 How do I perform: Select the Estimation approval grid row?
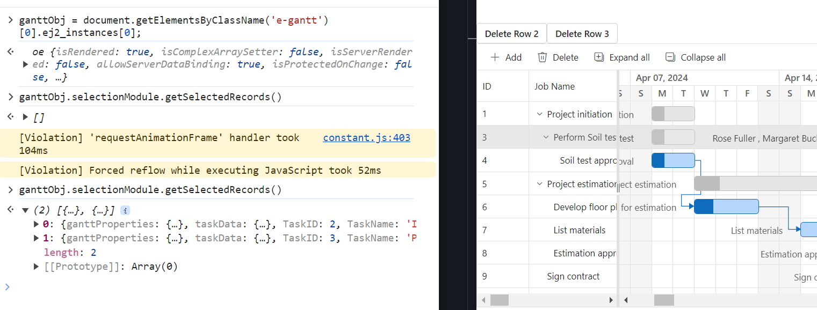(x=546, y=253)
